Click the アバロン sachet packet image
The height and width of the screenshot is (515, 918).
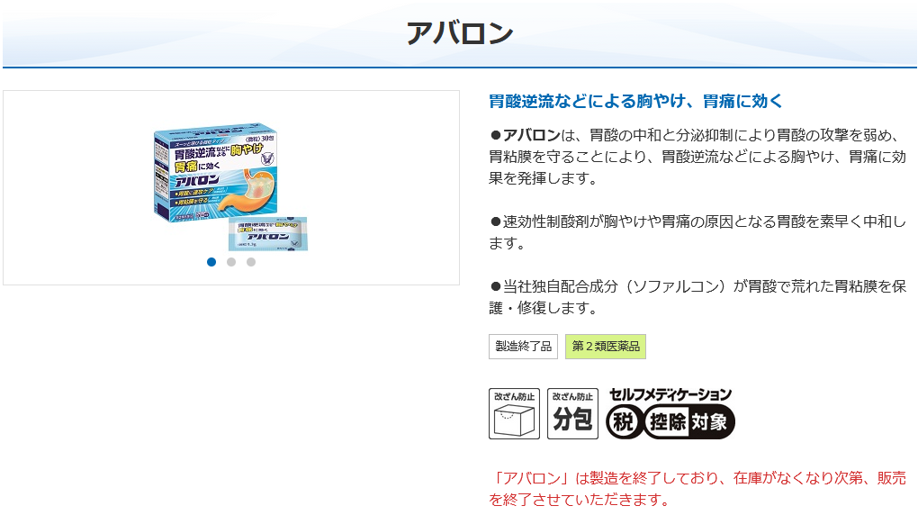click(x=267, y=233)
